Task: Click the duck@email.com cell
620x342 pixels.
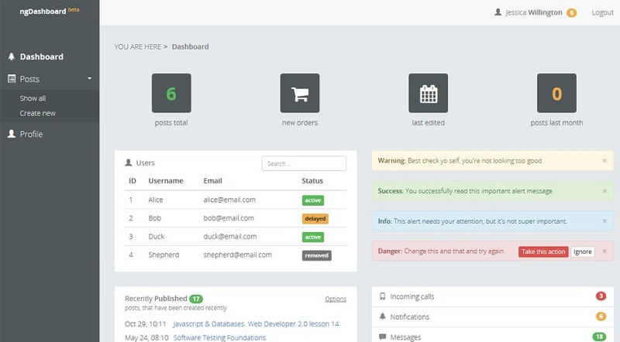Action: [x=229, y=237]
